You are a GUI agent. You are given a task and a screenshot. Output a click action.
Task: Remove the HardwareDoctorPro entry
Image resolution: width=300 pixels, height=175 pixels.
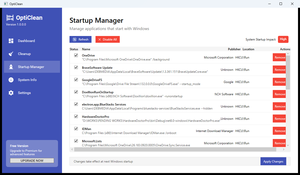click(x=279, y=119)
